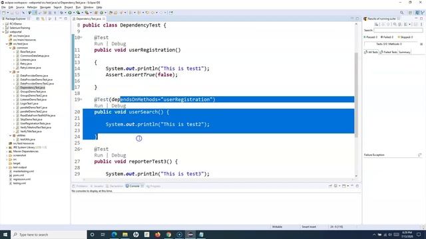Select pom.xml in Package Explorer
Image resolution: width=426 pixels, height=239 pixels.
pos(19,175)
